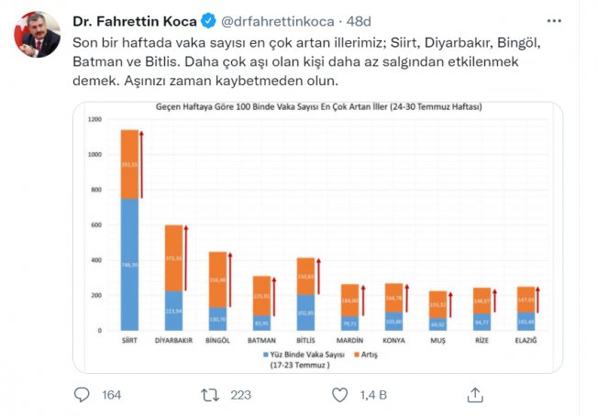Viewport: 598px width, 416px height.
Task: Click the DİYARBAKIR orange bar segment
Action: (174, 257)
